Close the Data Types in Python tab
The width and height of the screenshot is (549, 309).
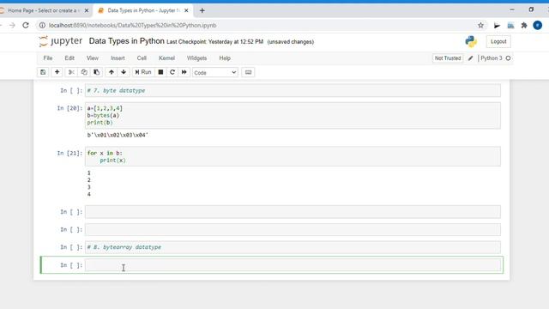(x=186, y=10)
